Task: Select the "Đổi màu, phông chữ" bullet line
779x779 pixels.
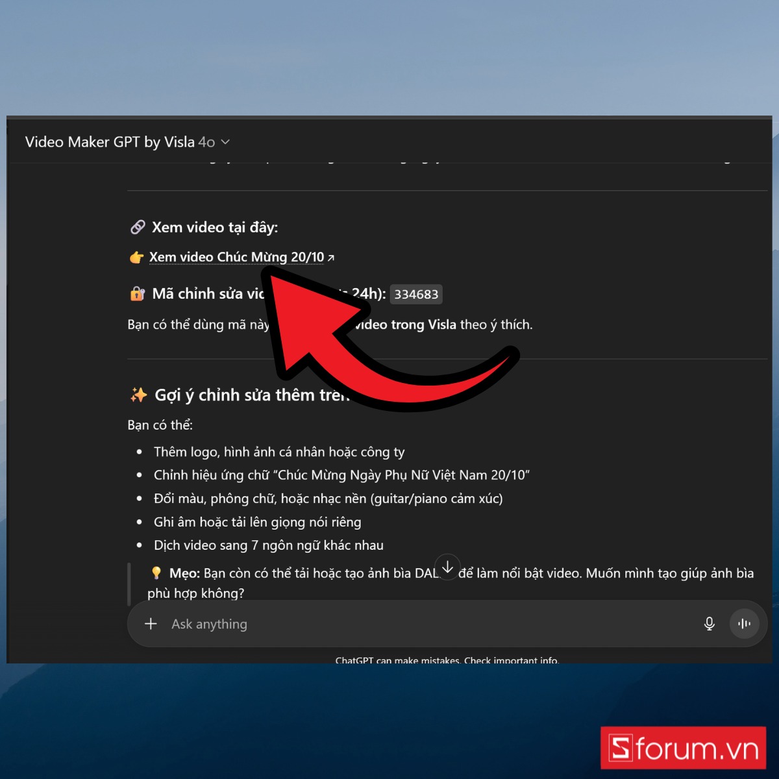Action: (x=328, y=499)
